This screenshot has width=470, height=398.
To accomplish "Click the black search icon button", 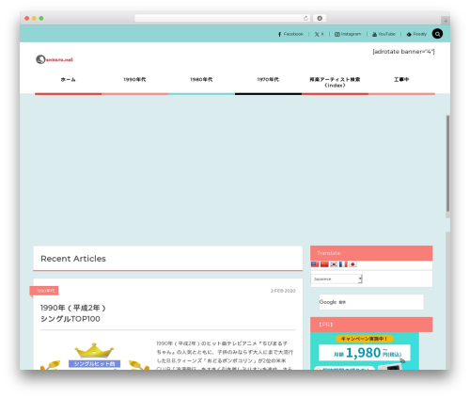I will pos(437,34).
